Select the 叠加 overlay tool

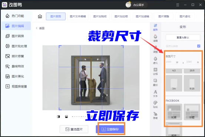[155, 82]
